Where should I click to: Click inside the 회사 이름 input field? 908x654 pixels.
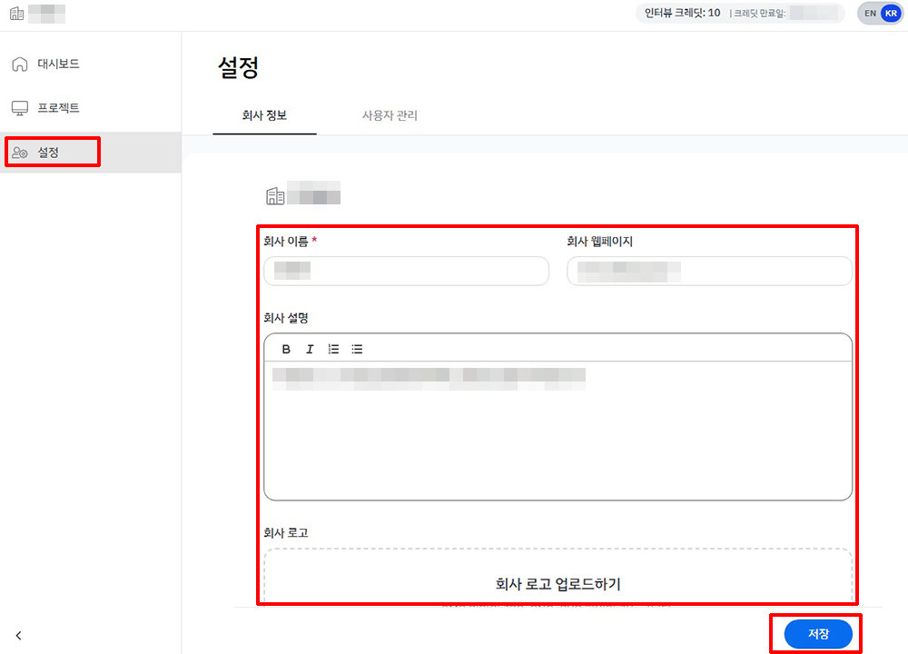(x=406, y=271)
